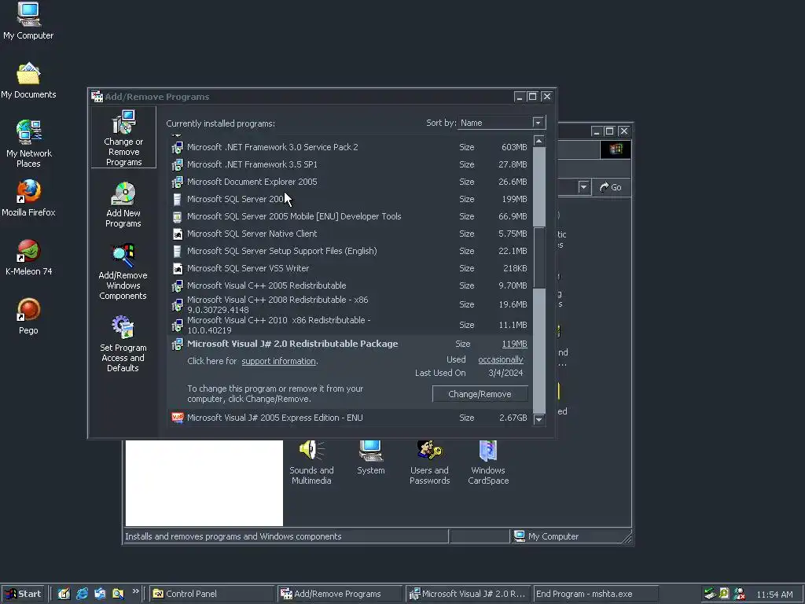The width and height of the screenshot is (805, 604).
Task: Click the SQL Server 2005 Mobile Developer Tools icon
Action: pyautogui.click(x=177, y=217)
